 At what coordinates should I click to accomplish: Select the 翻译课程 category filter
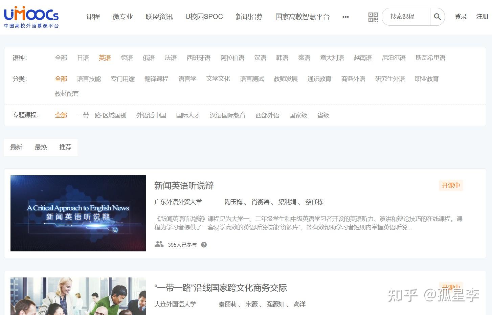coord(156,78)
